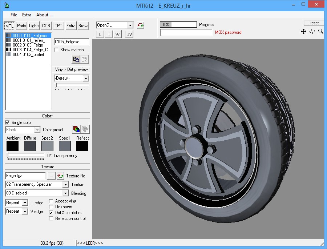
Task: Click the refresh icon beside OpenGL dropdown
Action: (140, 25)
